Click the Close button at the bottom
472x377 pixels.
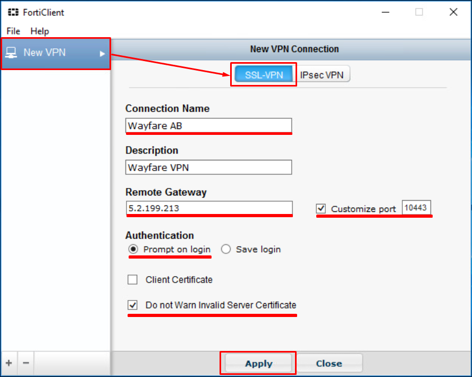pyautogui.click(x=329, y=363)
